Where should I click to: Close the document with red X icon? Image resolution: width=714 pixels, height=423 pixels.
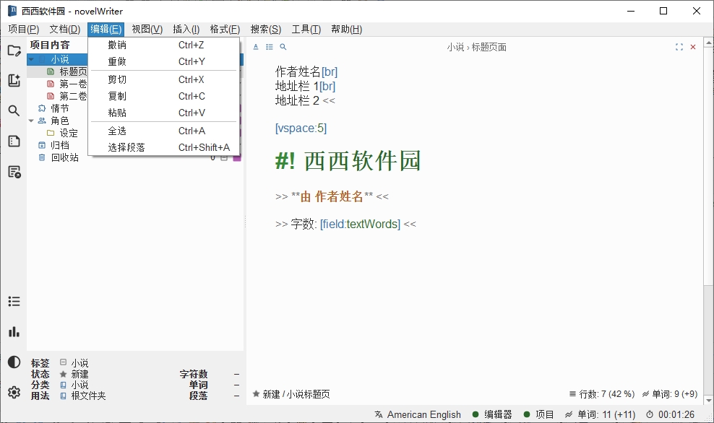point(693,47)
